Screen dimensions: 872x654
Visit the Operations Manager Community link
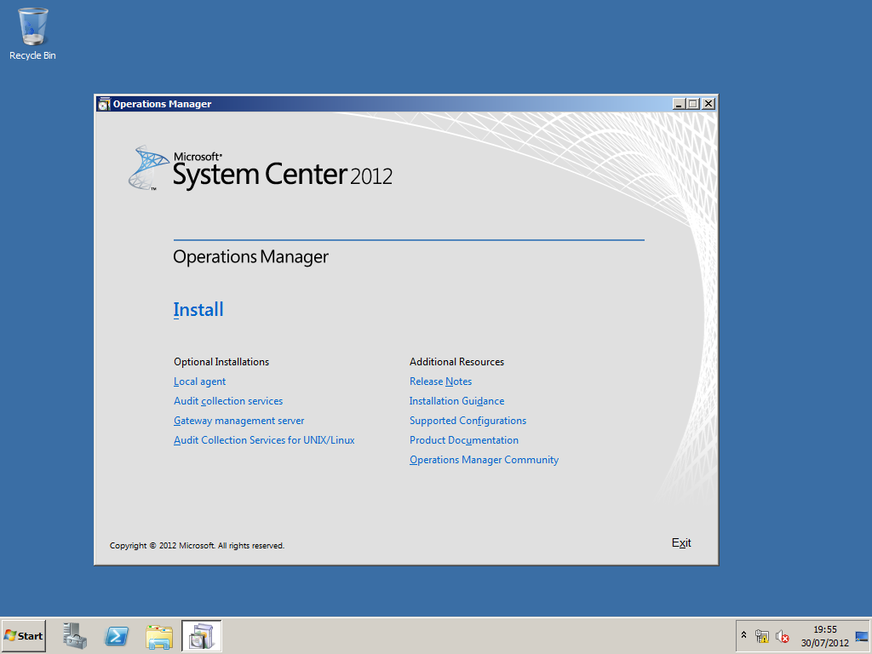[x=484, y=460]
